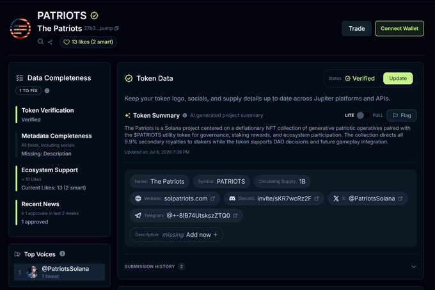The image size is (435, 290).
Task: Click the Symbol: PATRIOTS chip
Action: (221, 182)
